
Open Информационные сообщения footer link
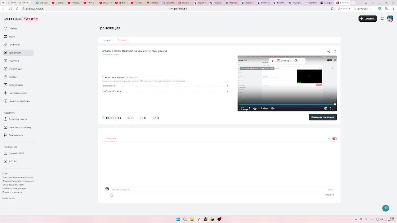(18, 177)
